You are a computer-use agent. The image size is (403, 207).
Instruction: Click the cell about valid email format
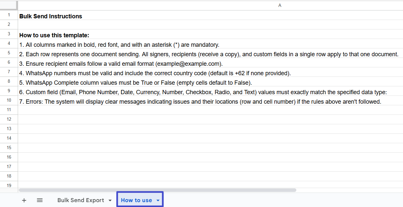click(x=121, y=64)
